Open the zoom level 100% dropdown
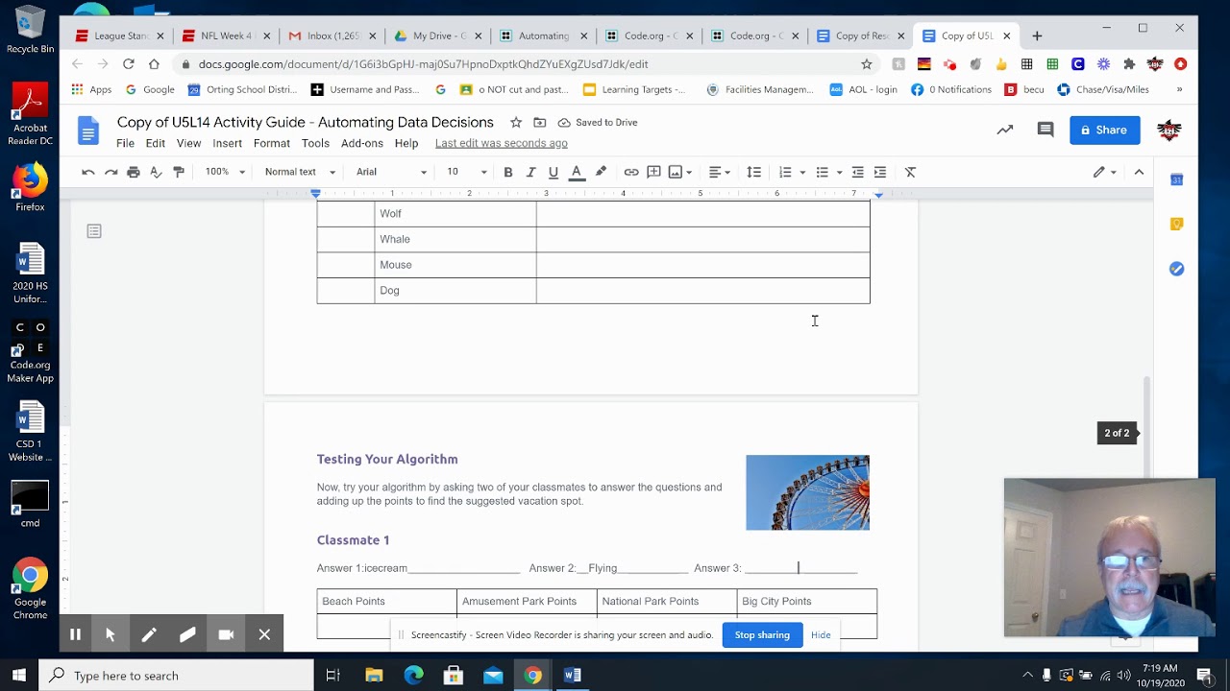The width and height of the screenshot is (1230, 691). [x=226, y=172]
